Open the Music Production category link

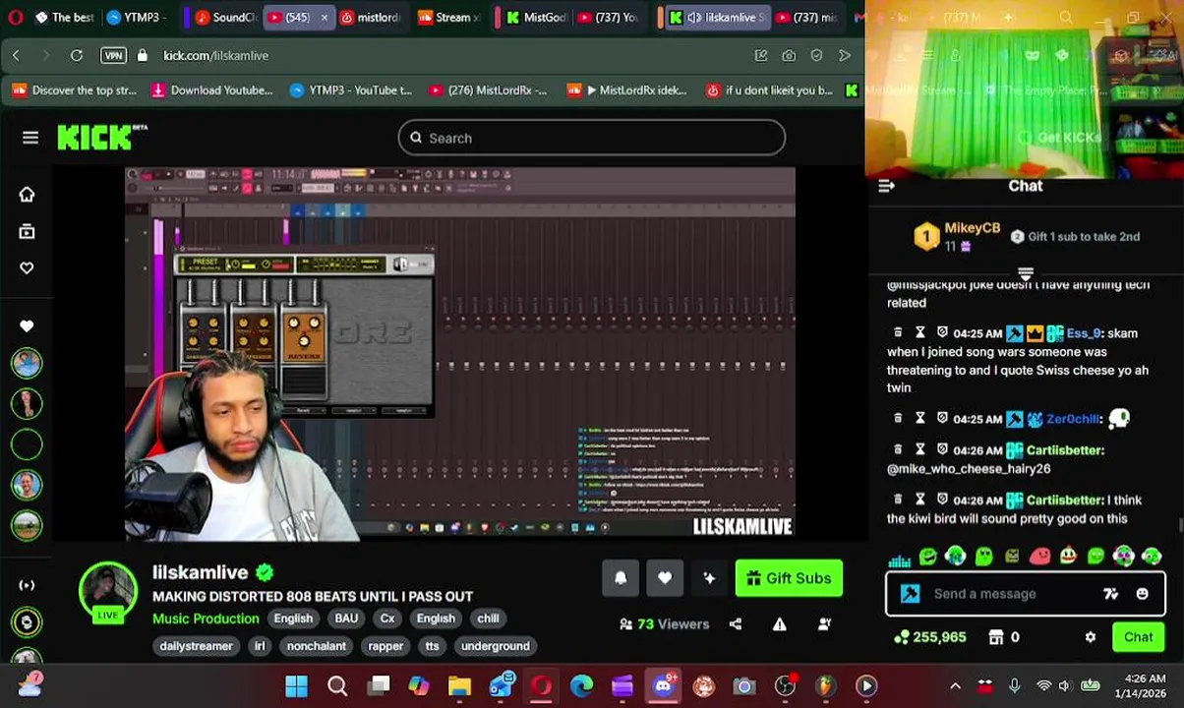pos(206,619)
